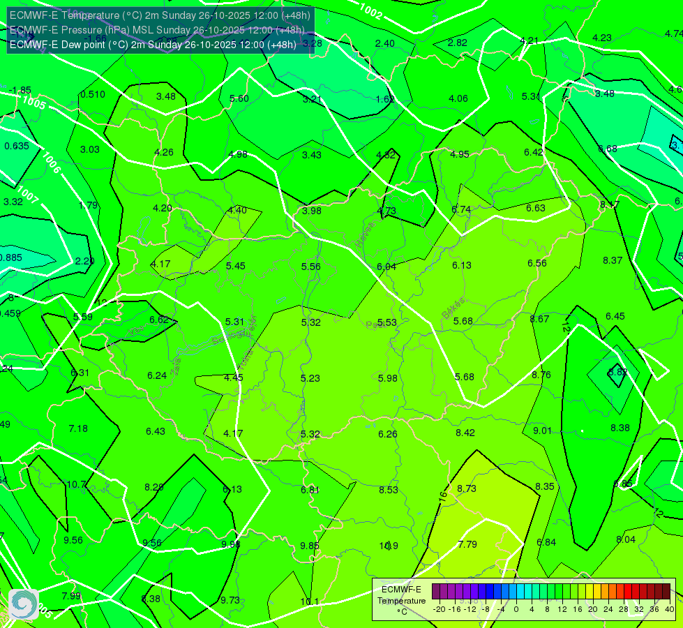
Task: Click the 5.60 grid value
Action: [239, 98]
